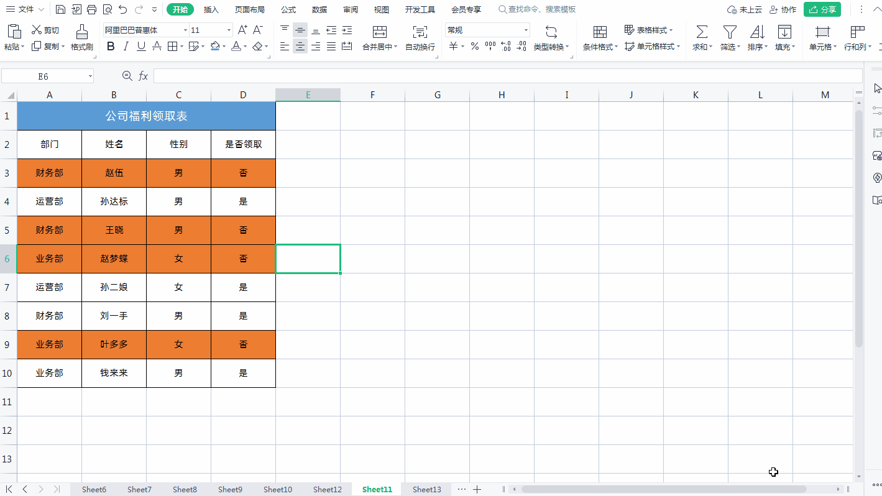Expand the Copy (复制) dropdown arrow

click(x=63, y=46)
